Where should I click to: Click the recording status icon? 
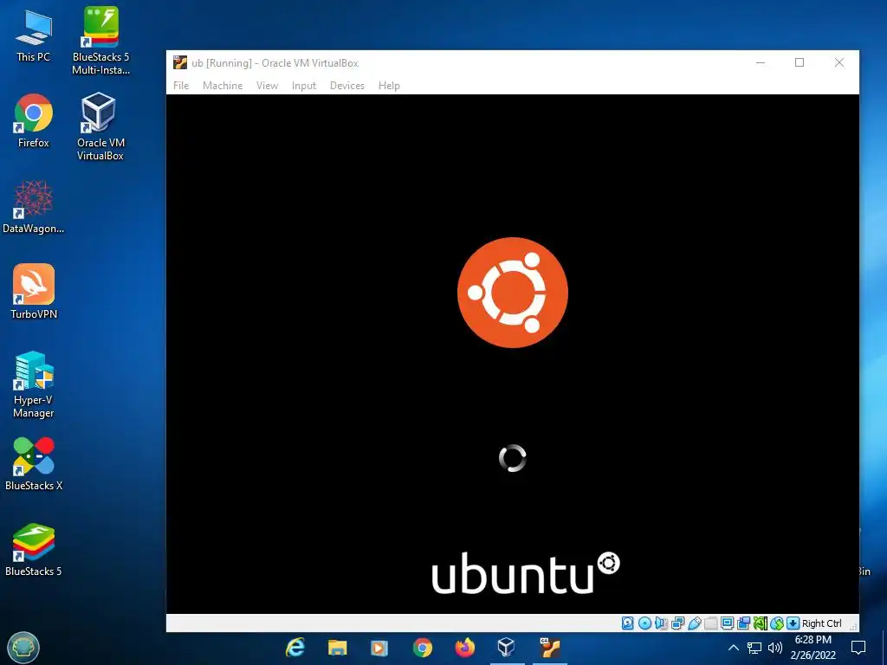click(743, 623)
